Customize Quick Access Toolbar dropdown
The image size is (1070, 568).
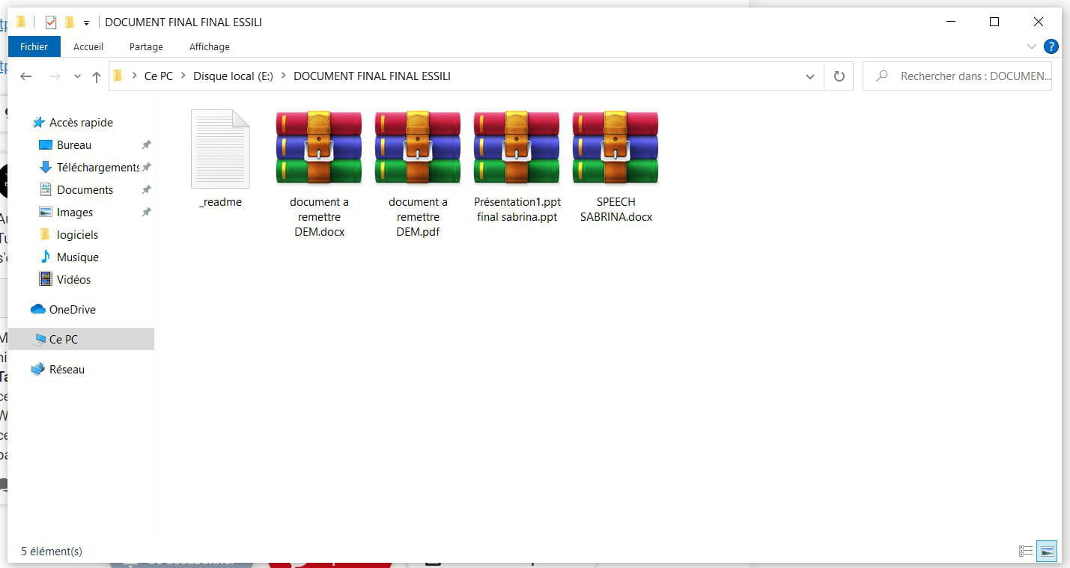[86, 23]
